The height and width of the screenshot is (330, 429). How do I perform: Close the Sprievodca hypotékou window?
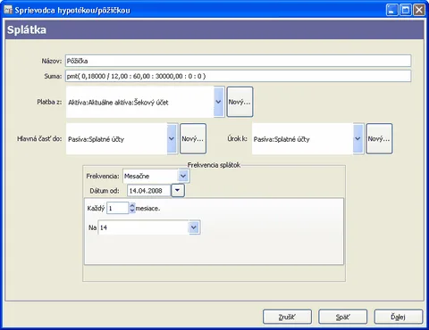click(419, 10)
